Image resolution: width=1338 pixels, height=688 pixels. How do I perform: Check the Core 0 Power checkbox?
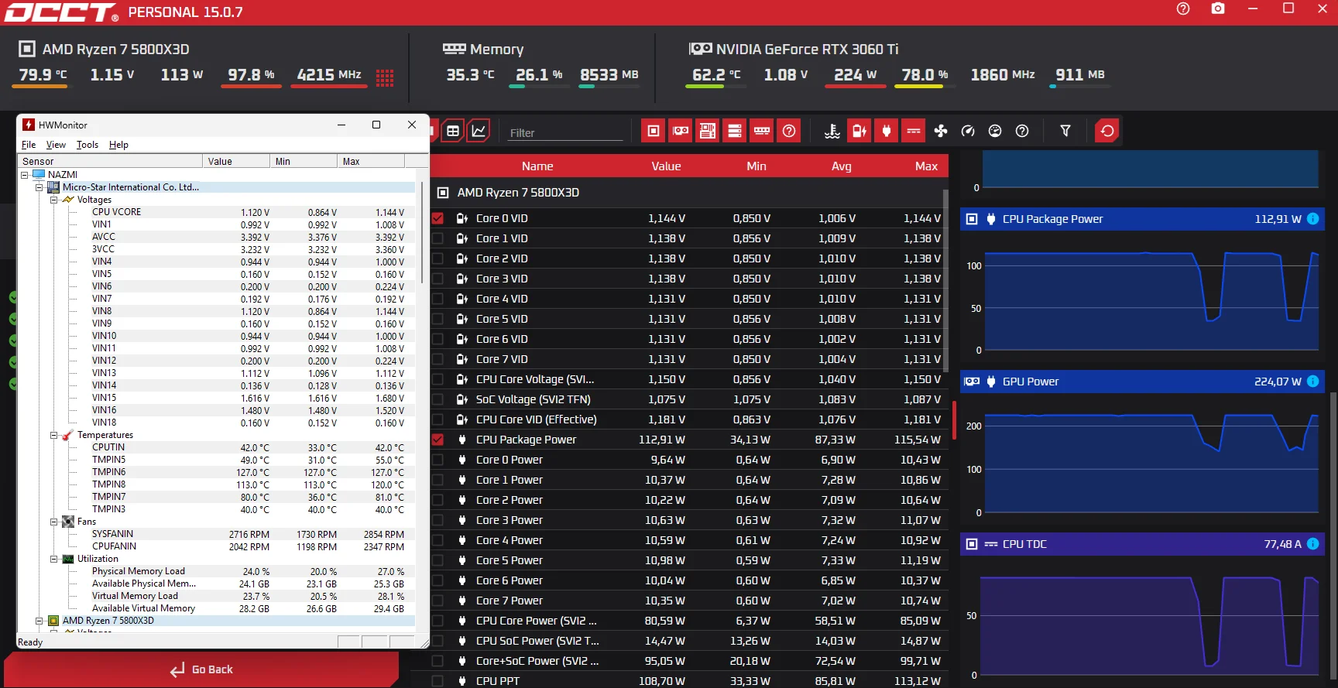(438, 460)
